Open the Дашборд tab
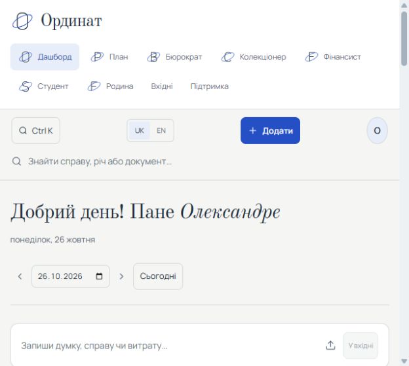409x366 pixels. (45, 57)
